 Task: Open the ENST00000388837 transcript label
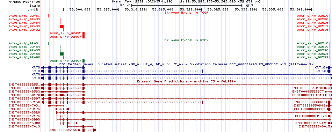(310, 102)
